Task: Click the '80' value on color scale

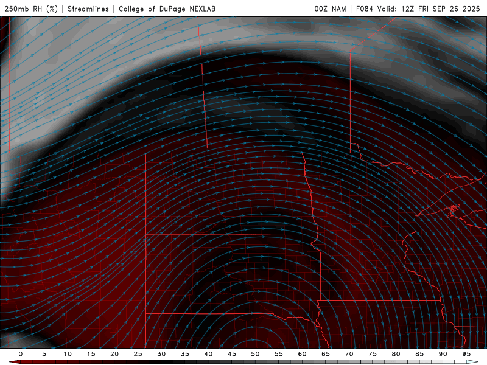Action: [396, 354]
